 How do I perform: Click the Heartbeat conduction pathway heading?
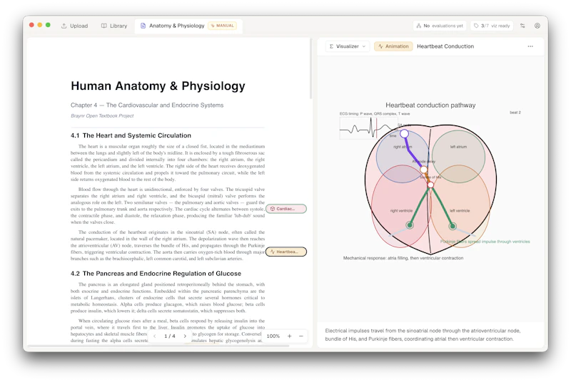coord(430,105)
